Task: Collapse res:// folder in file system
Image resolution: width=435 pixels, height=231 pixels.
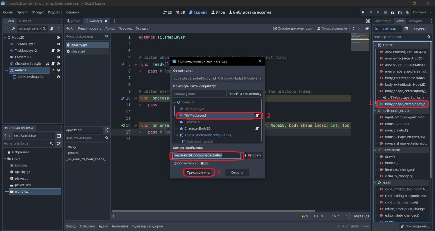Action: click(x=5, y=159)
